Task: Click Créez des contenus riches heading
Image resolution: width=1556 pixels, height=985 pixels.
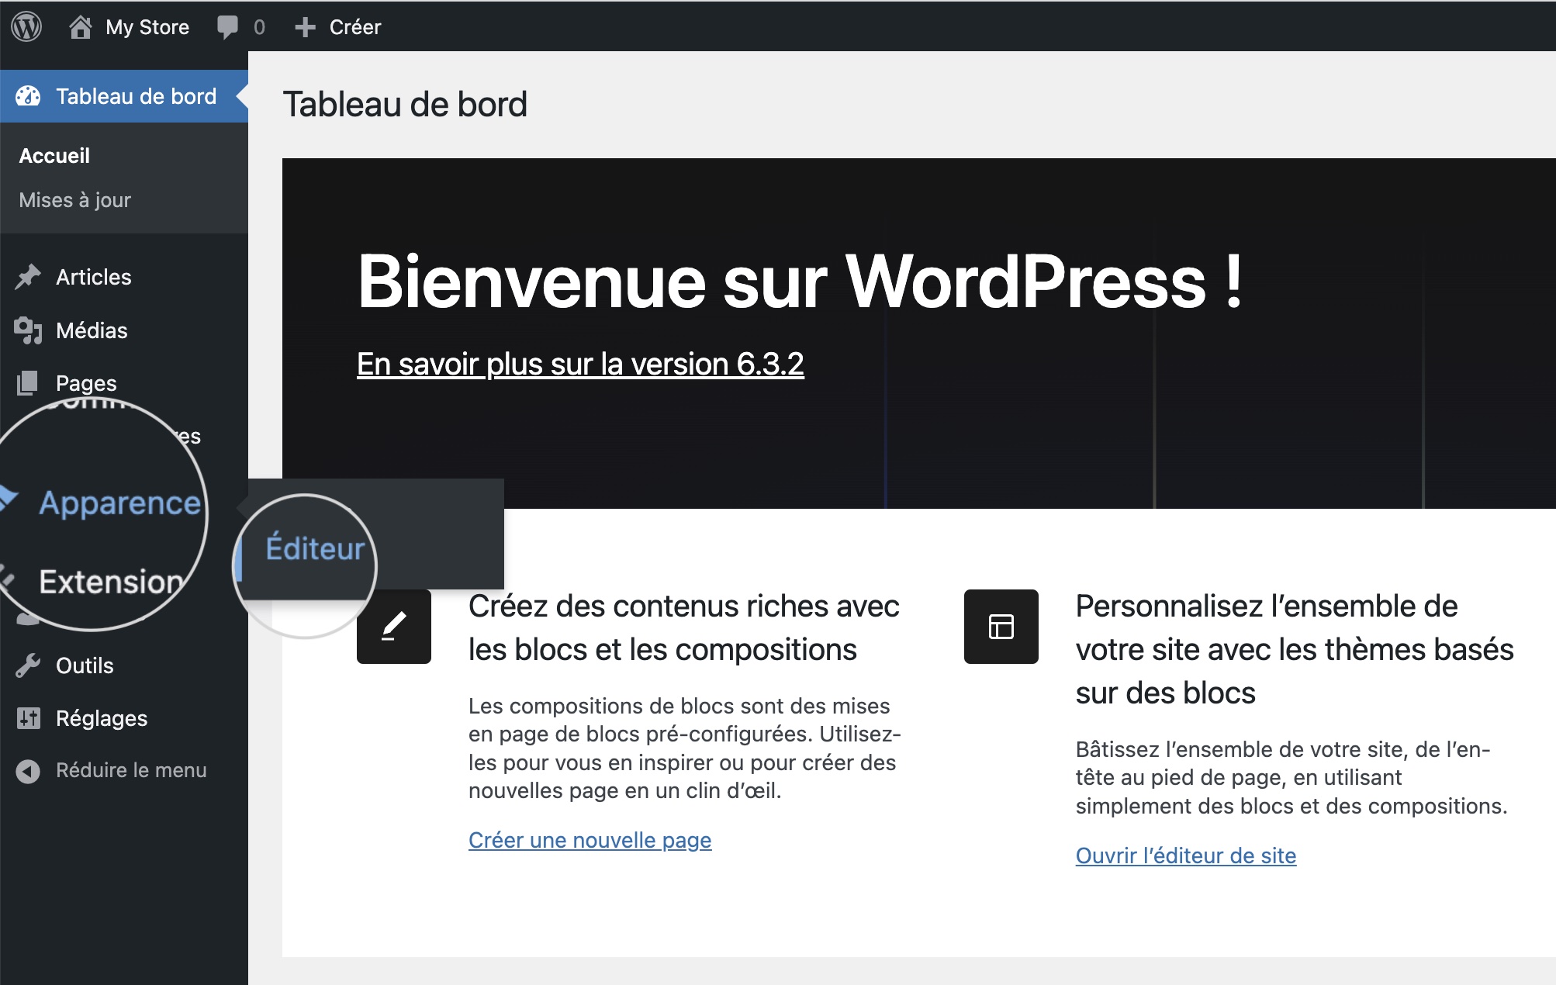Action: [684, 627]
